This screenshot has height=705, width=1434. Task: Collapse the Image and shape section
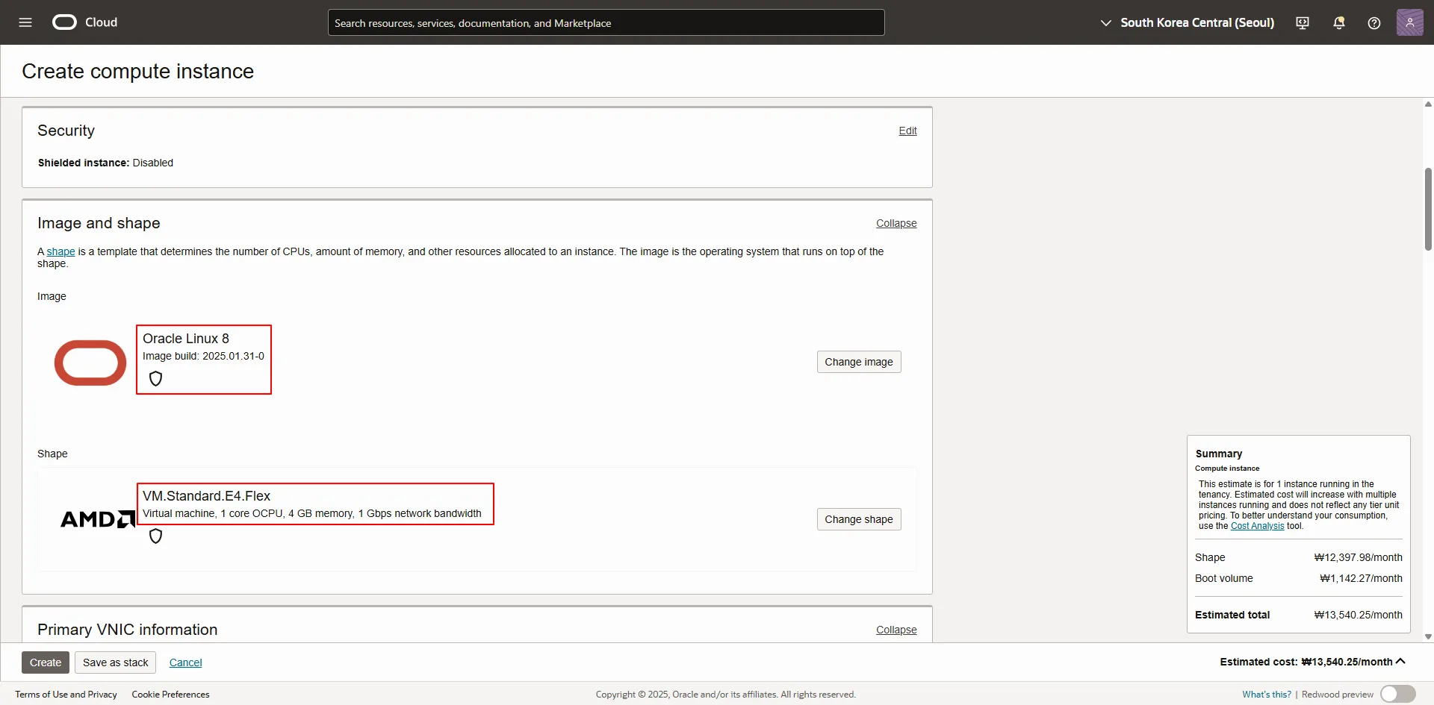pos(896,223)
